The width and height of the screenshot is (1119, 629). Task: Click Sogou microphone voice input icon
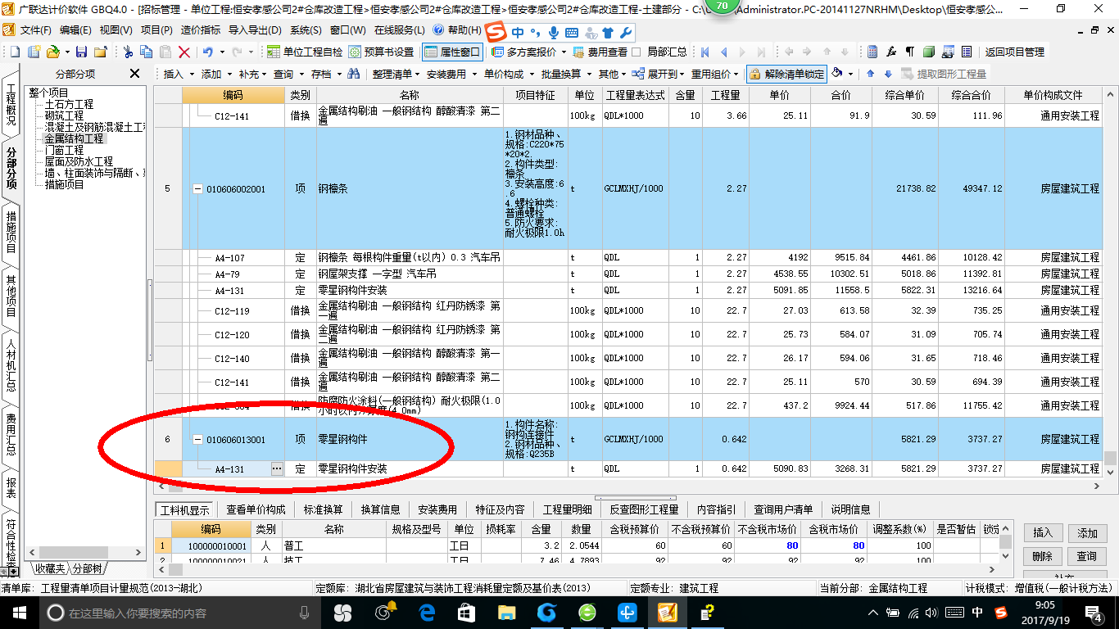[x=554, y=34]
